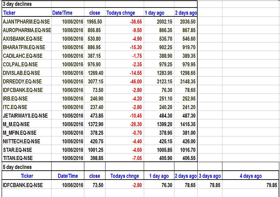Image resolution: width=280 pixels, height=197 pixels.
Task: Click the M_M.EQ-NSE close value 1372.90
Action: pos(95,124)
